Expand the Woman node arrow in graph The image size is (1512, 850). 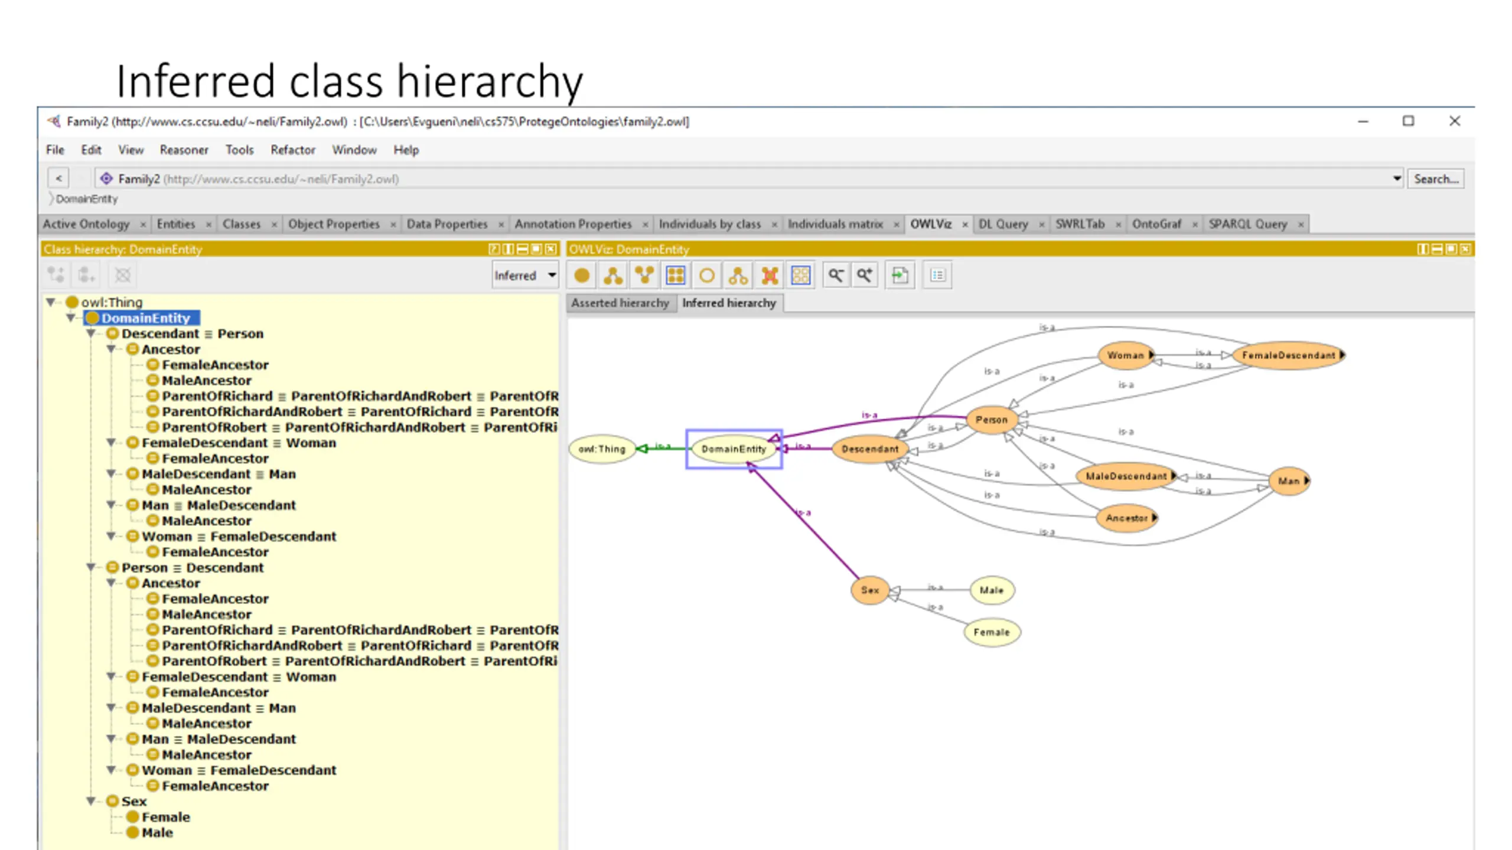(x=1151, y=355)
